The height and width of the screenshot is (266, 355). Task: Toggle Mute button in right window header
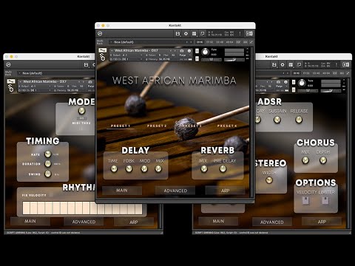click(294, 89)
